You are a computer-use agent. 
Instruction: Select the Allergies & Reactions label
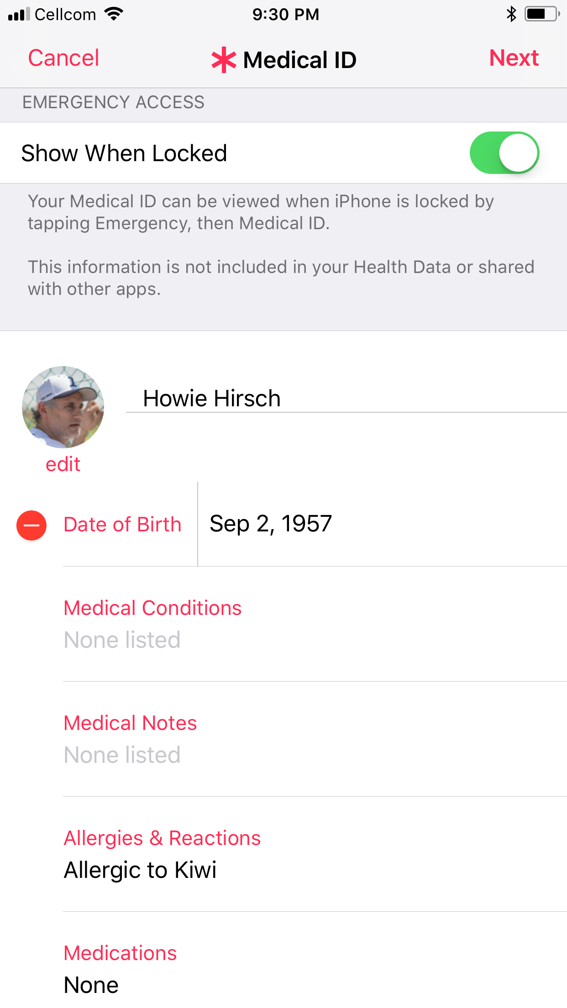[x=163, y=837]
